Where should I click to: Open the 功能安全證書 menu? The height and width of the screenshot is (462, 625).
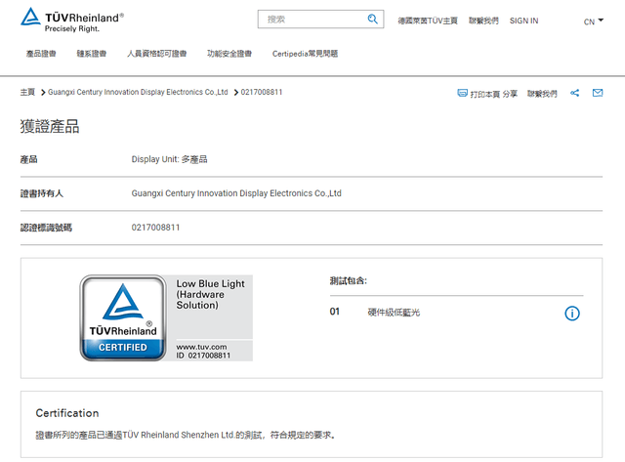point(229,54)
